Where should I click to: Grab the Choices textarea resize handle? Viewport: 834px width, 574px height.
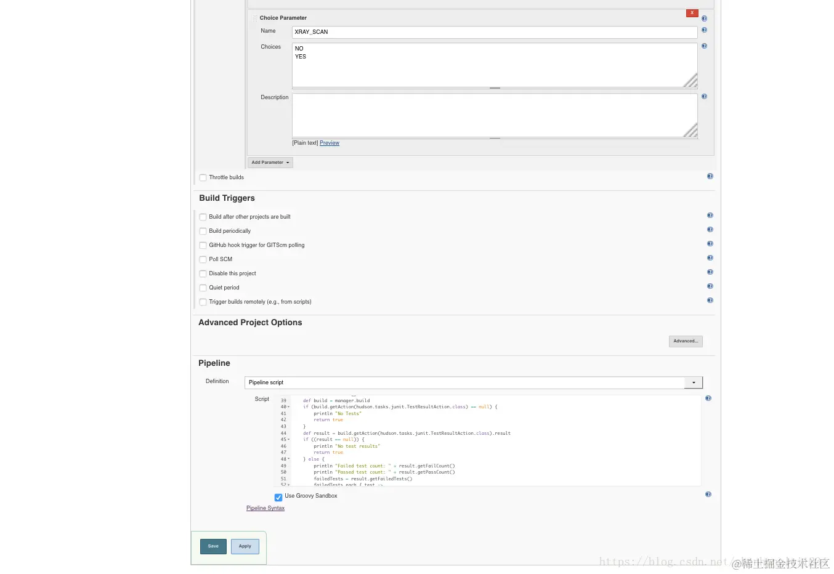691,81
